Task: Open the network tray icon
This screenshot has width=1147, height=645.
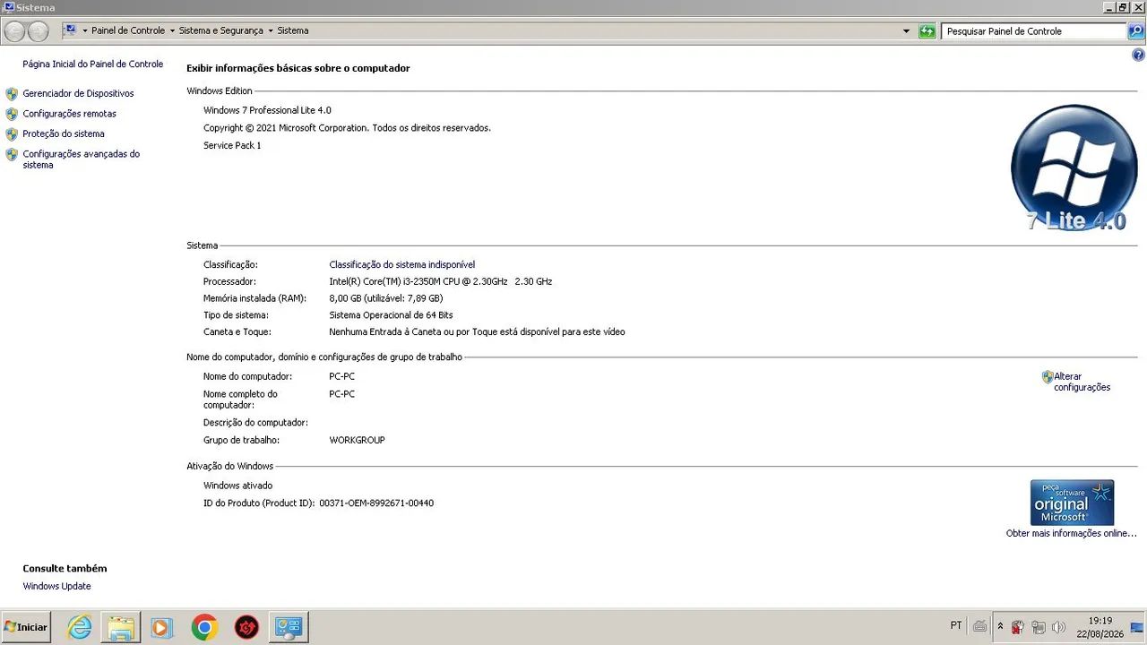Action: tap(1039, 627)
